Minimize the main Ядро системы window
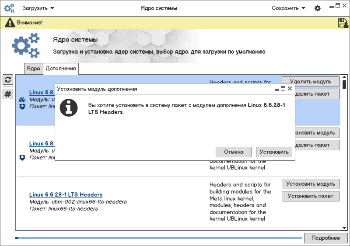The image size is (350, 246). tap(332, 7)
